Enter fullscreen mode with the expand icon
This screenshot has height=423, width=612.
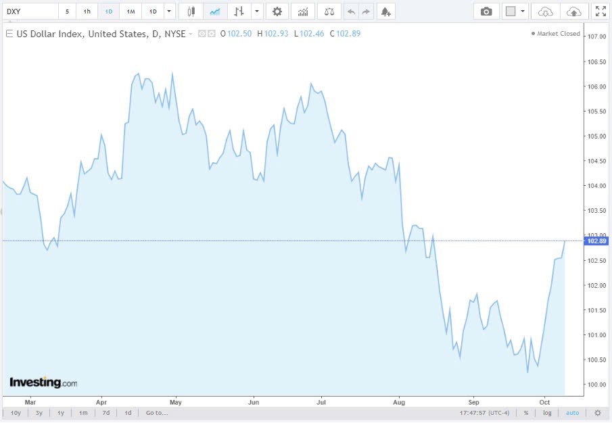coord(601,11)
